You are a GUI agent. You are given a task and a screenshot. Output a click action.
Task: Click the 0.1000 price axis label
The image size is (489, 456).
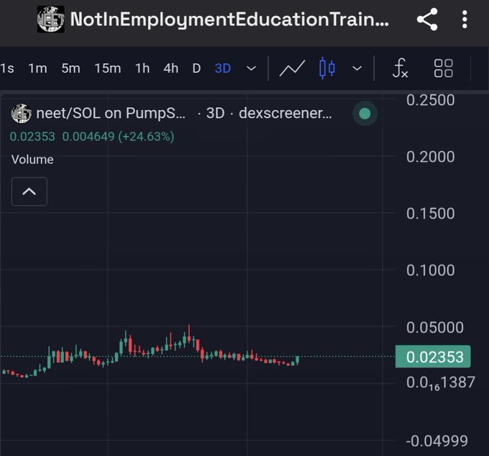(430, 270)
